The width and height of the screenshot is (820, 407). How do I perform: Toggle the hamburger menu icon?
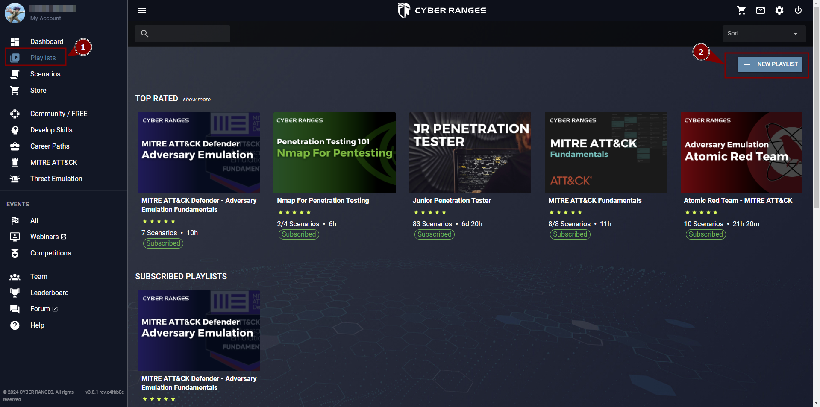click(142, 10)
